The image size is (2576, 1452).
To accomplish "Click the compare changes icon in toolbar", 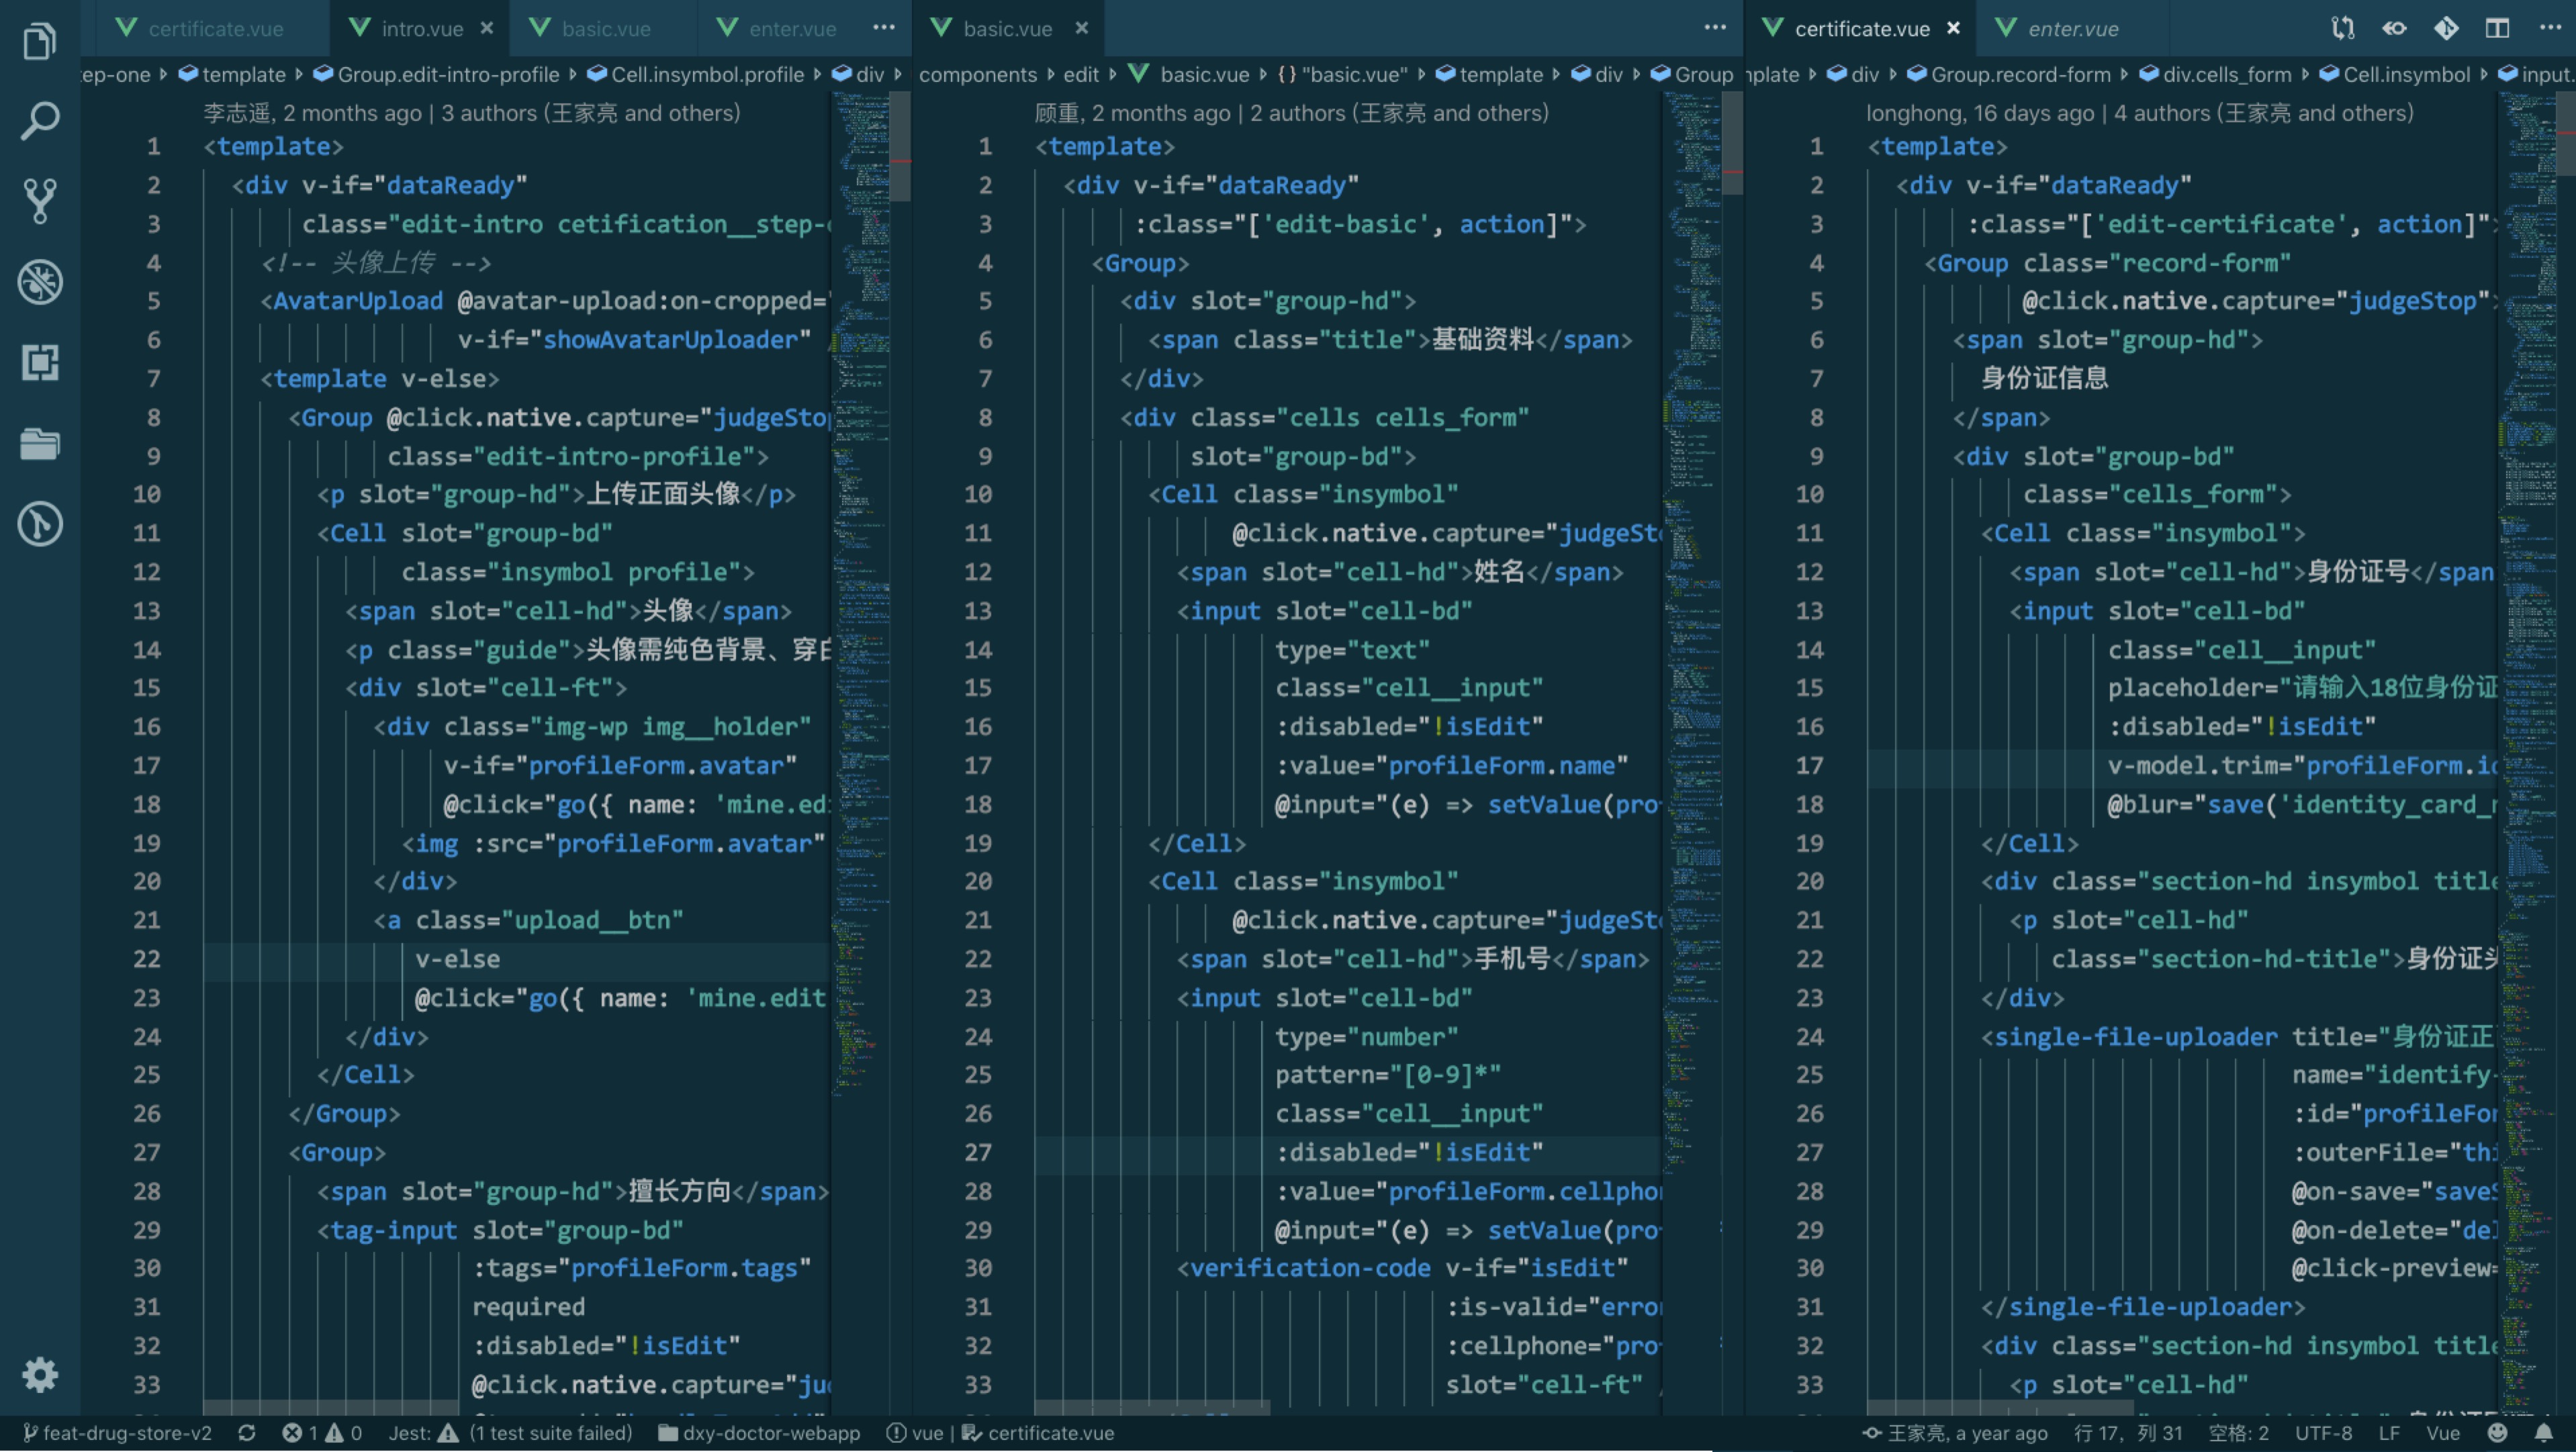I will [2342, 28].
